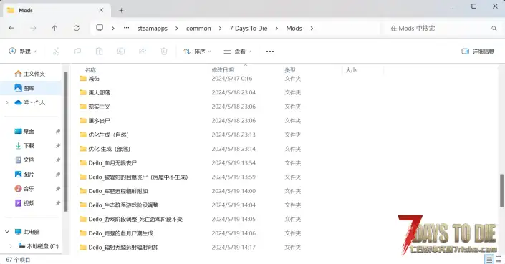Select the 减伤 folder
The image size is (505, 264).
(90, 79)
